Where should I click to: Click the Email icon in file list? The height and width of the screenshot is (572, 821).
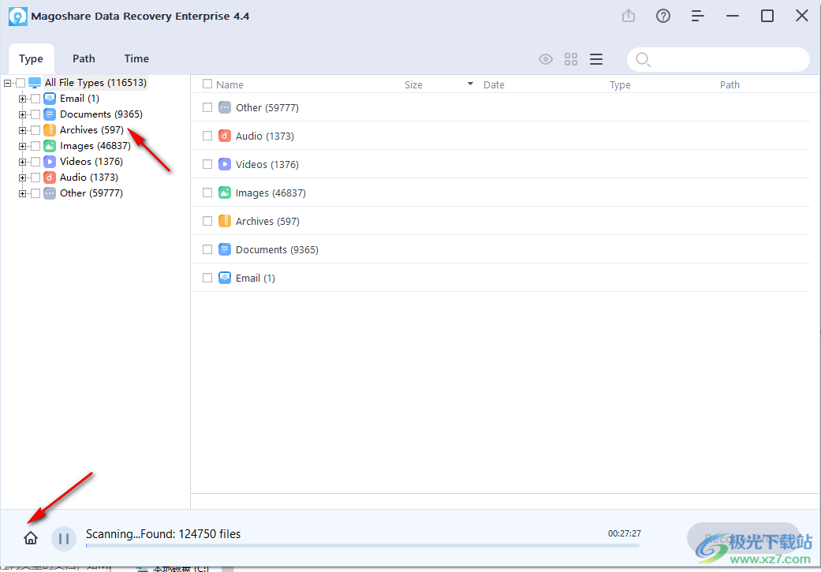pos(225,278)
